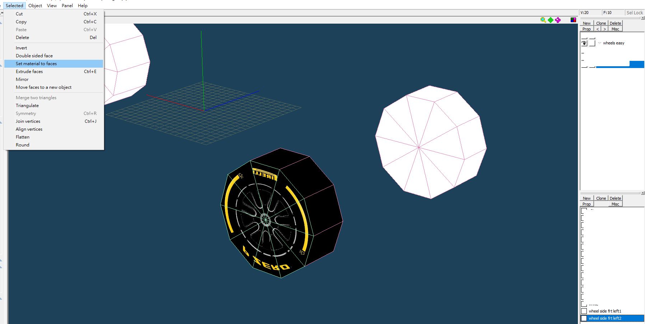The height and width of the screenshot is (324, 645).
Task: Close the object panel with its X icon
Action: [x=642, y=18]
